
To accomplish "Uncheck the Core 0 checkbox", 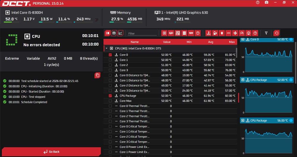I will (110, 55).
